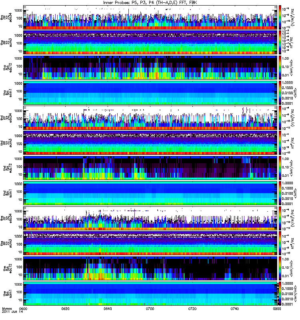Click the tha fbk edc12 spectrogram panel
Image resolution: width=300 pixels, height=320 pixels.
tap(150, 68)
